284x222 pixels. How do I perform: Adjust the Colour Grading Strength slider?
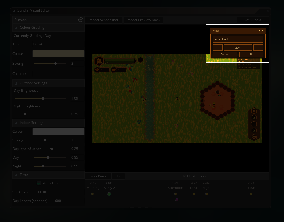(50, 64)
